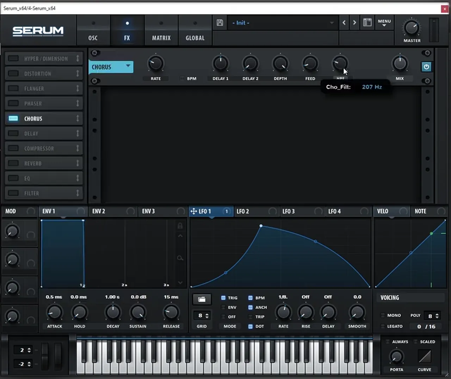451x379 pixels.
Task: Open the MENU dropdown
Action: tap(384, 23)
